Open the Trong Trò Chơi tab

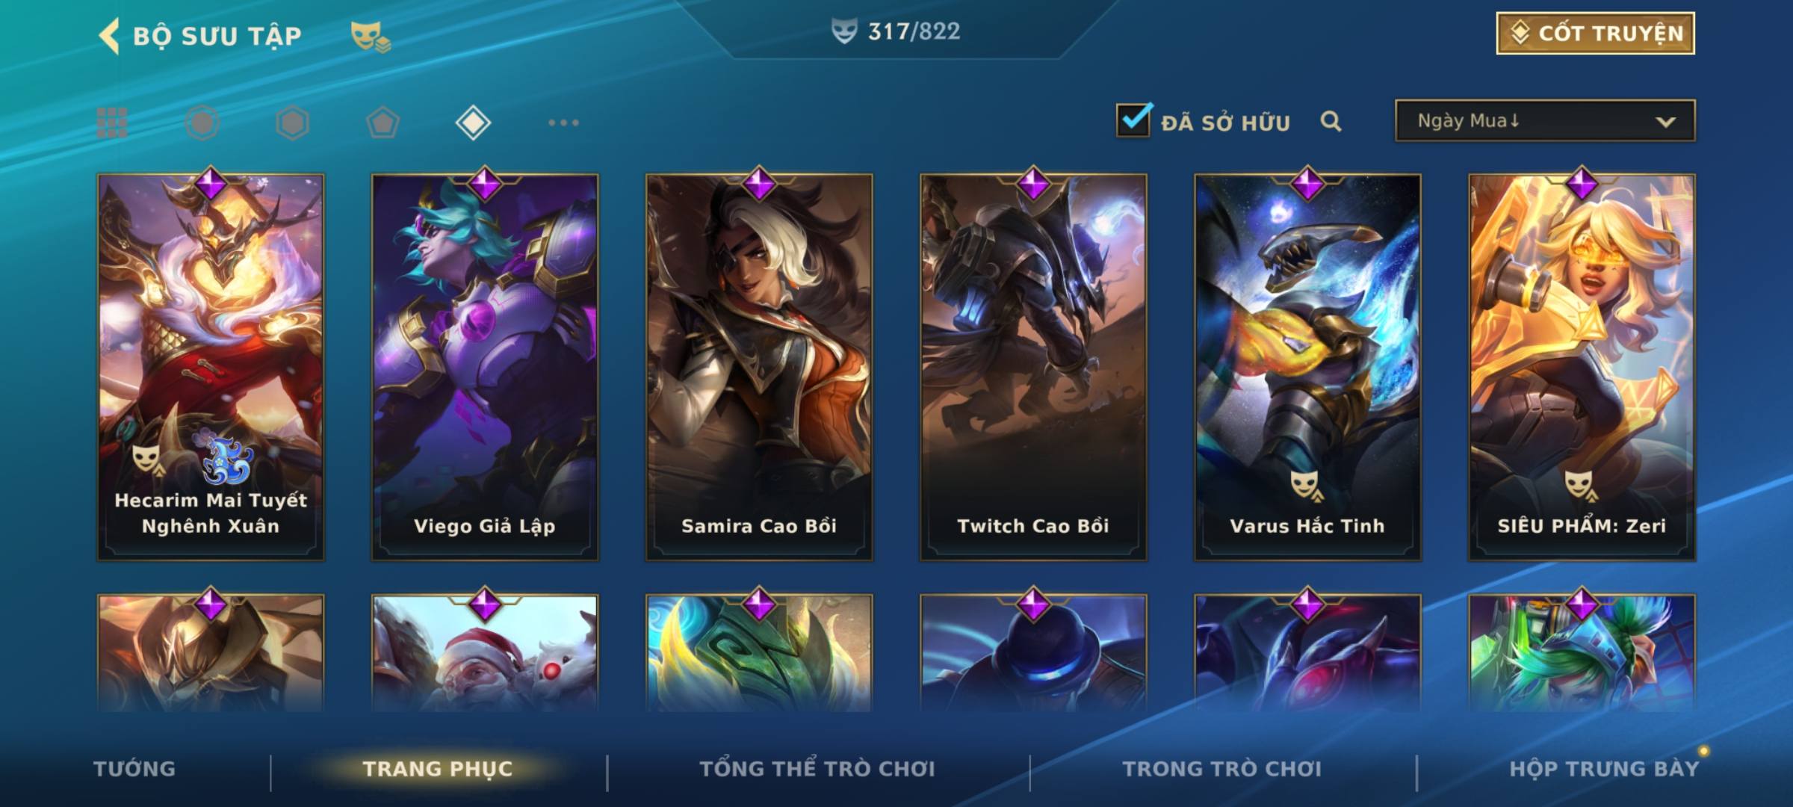pyautogui.click(x=1221, y=769)
